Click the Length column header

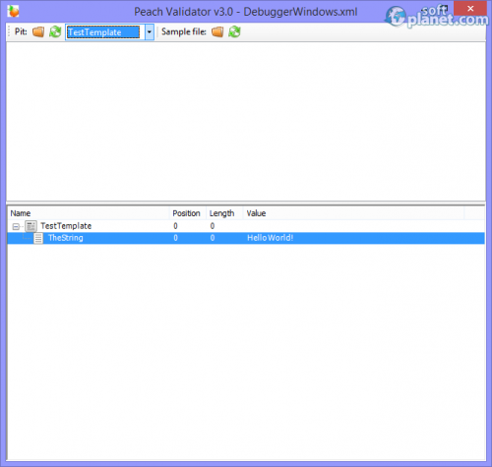tap(224, 213)
